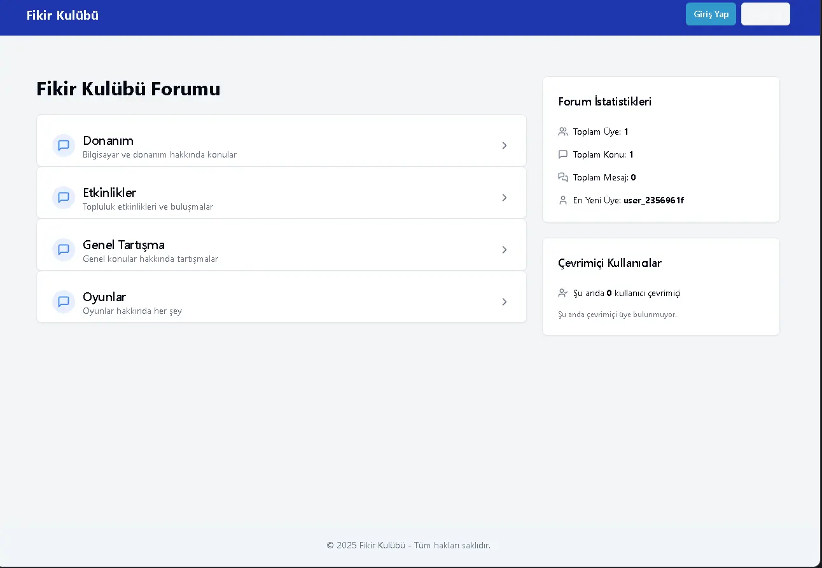The width and height of the screenshot is (822, 568).
Task: Open Etkinlikler via its chevron arrow
Action: pyautogui.click(x=504, y=198)
